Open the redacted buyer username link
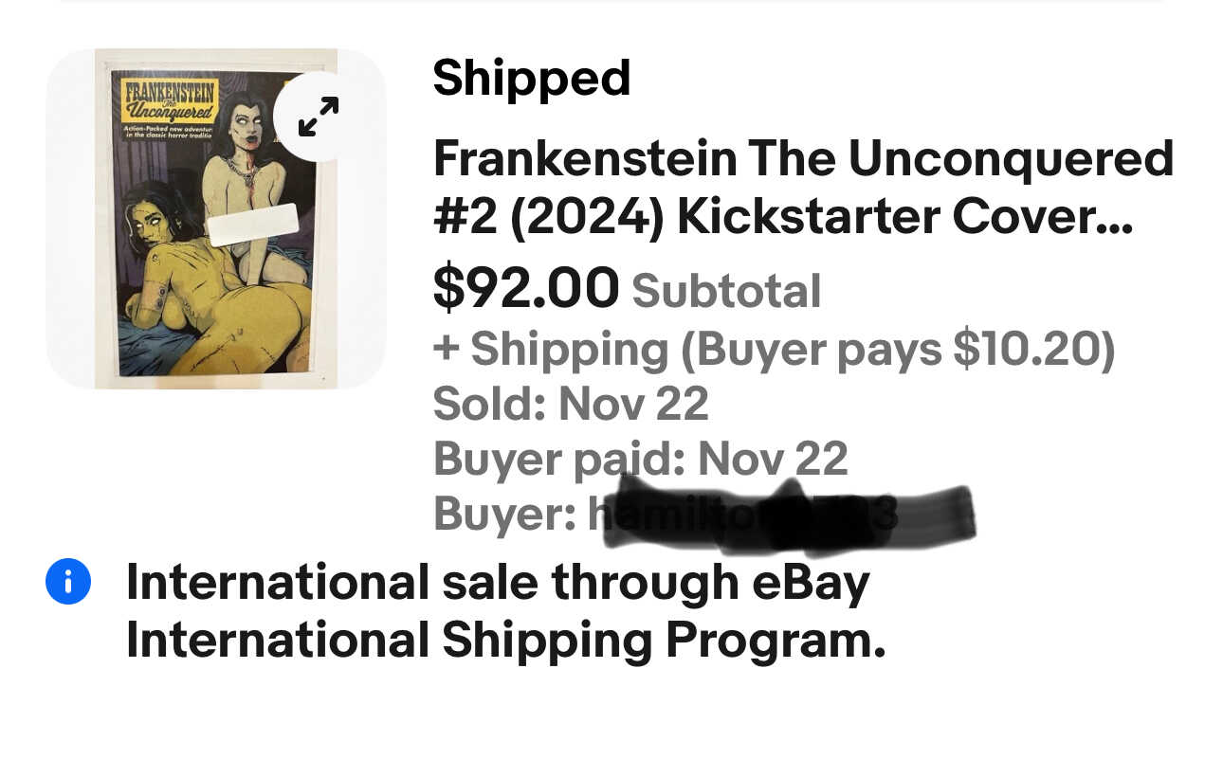 coord(777,515)
